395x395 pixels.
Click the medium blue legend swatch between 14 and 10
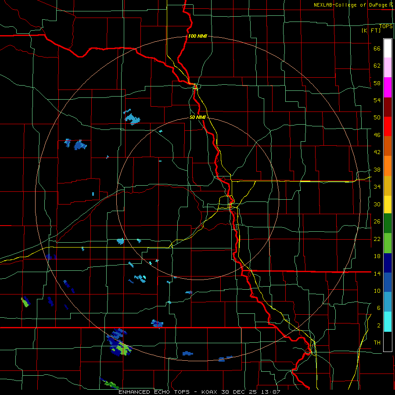pyautogui.click(x=388, y=282)
